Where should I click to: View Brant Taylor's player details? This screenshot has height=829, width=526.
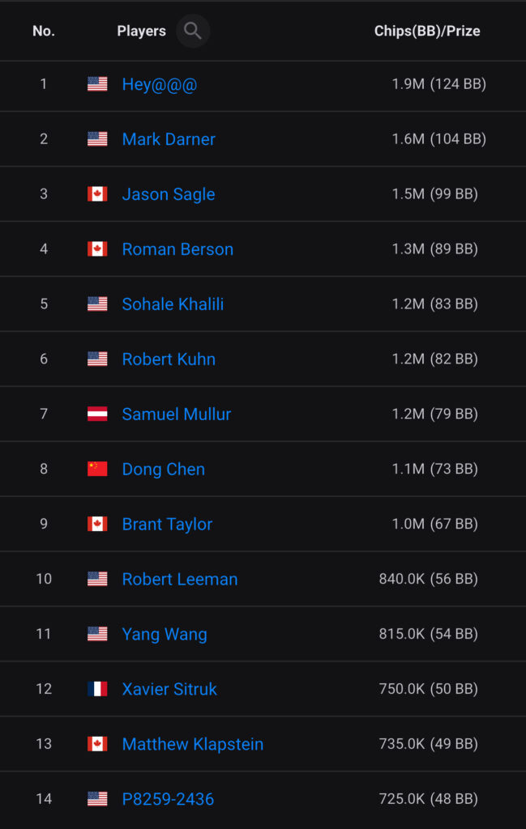[167, 525]
